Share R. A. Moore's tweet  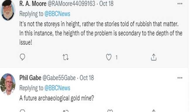pyautogui.click(x=154, y=57)
